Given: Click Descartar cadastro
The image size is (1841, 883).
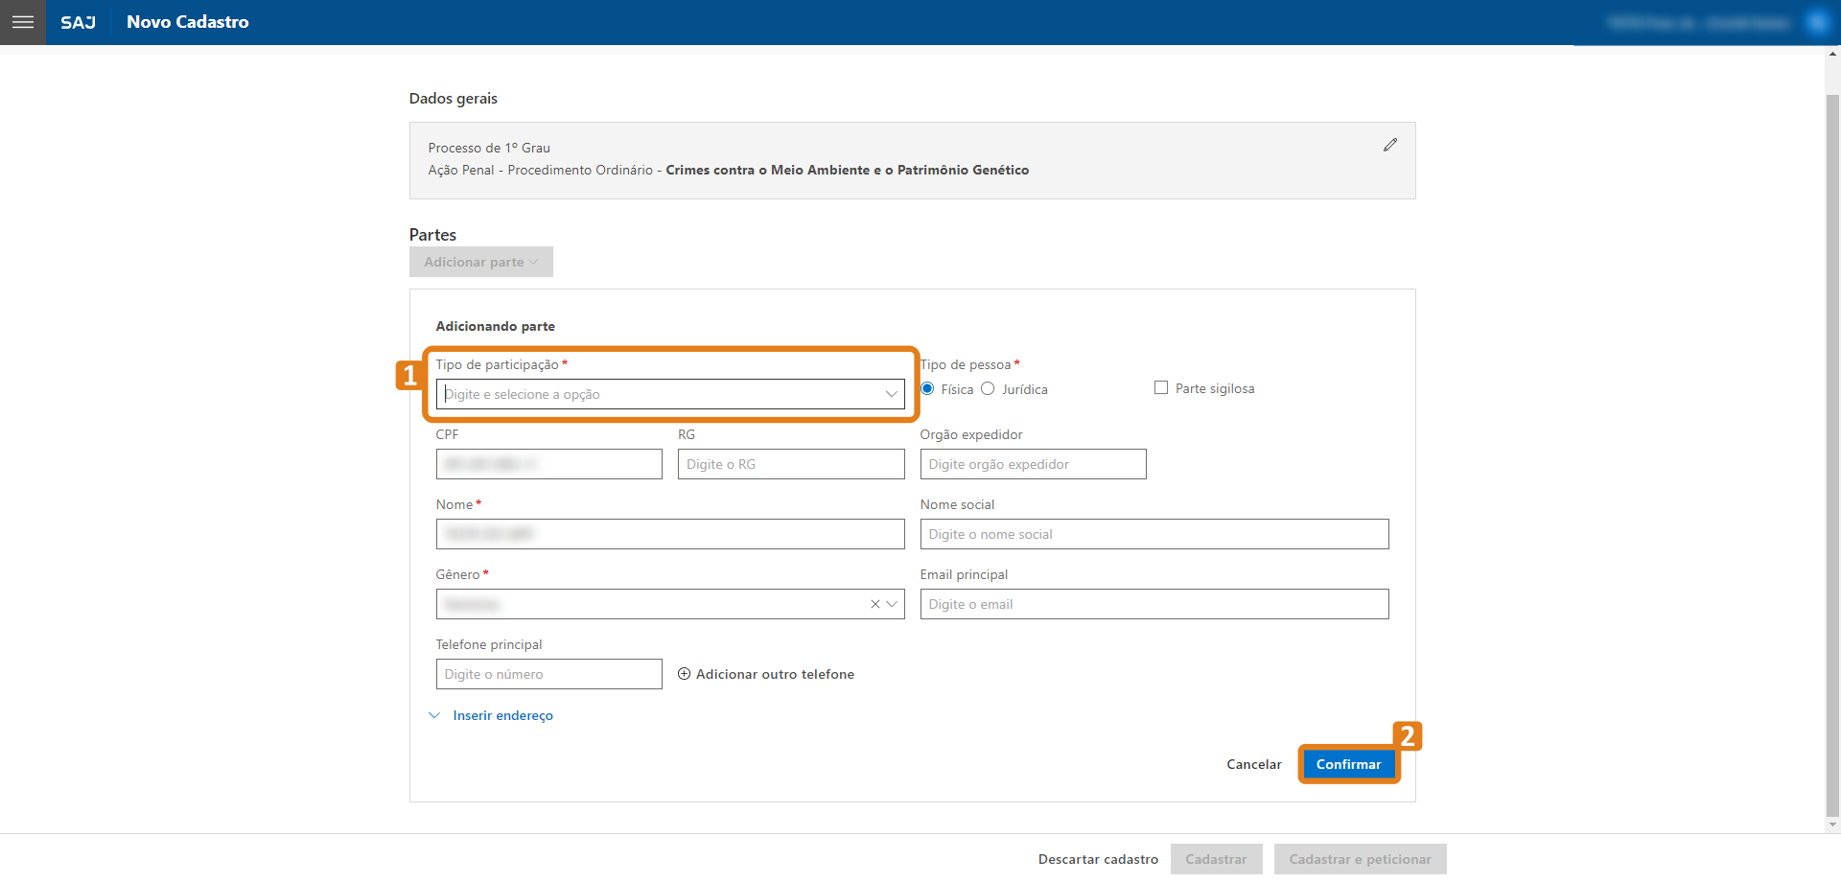Looking at the screenshot, I should click(x=1098, y=859).
